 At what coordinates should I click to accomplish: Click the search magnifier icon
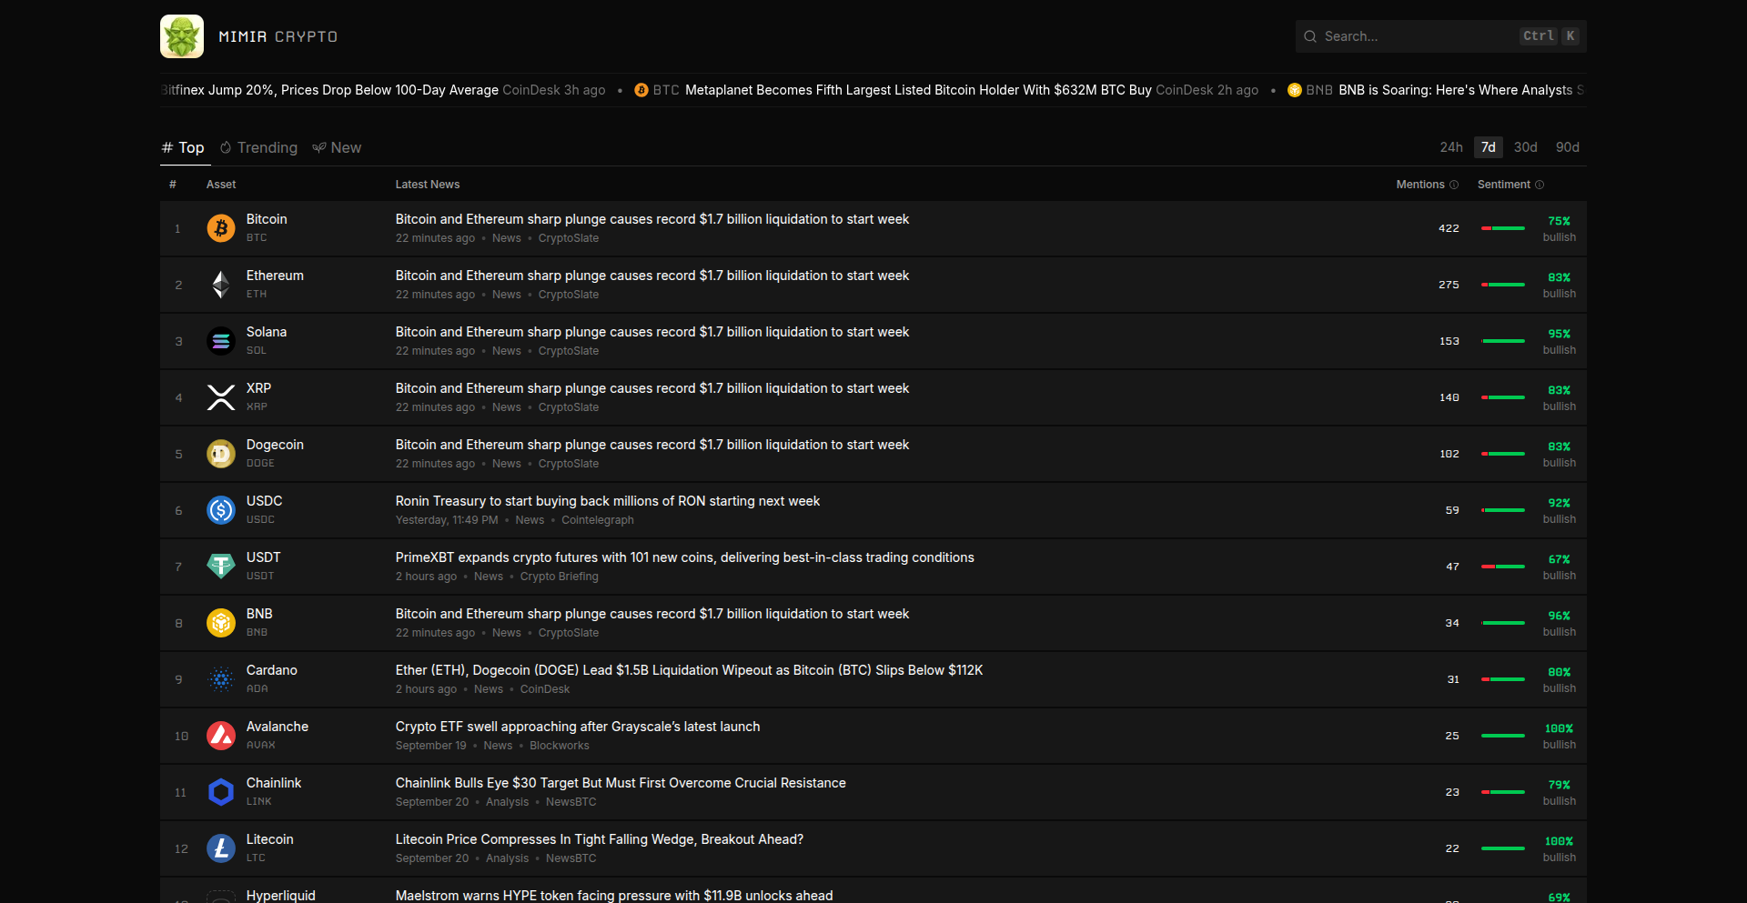pyautogui.click(x=1310, y=36)
